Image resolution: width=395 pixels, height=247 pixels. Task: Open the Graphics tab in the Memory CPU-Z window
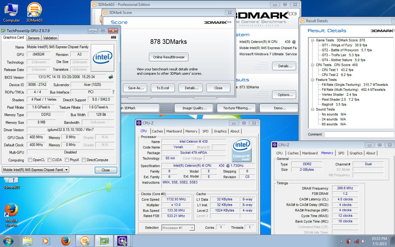coord(356,153)
